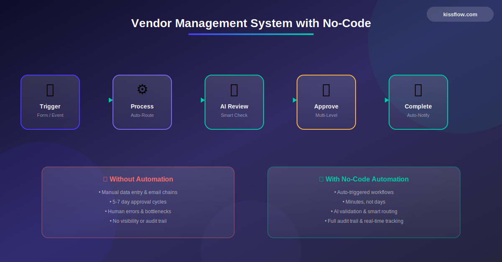Click the icon above Approve label
The image size is (502, 262).
tap(326, 90)
